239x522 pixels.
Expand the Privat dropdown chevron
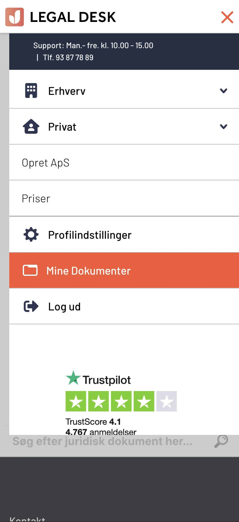224,127
